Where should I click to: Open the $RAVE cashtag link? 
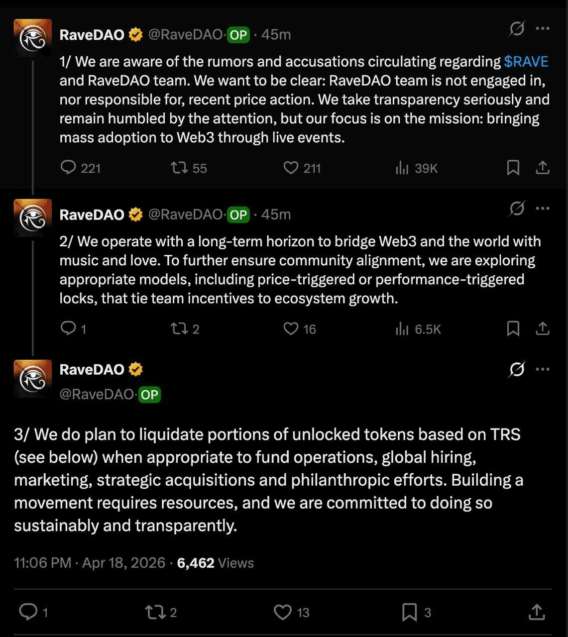point(526,62)
